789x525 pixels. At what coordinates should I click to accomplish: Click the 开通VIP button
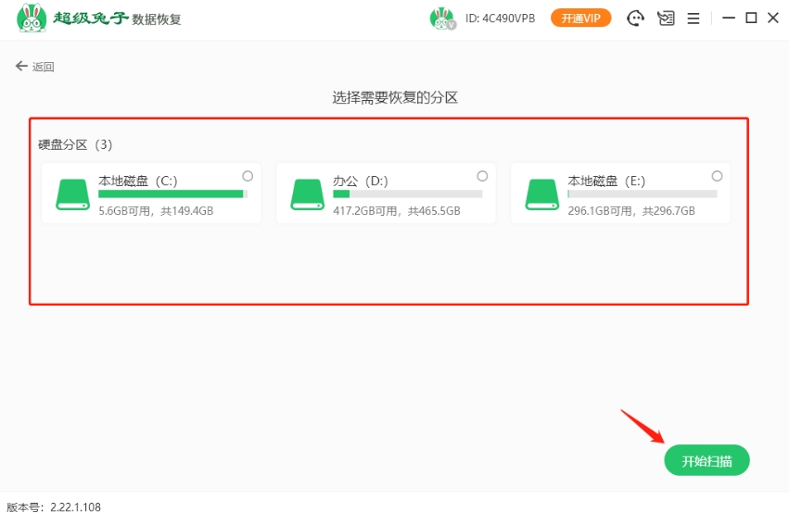coord(580,19)
